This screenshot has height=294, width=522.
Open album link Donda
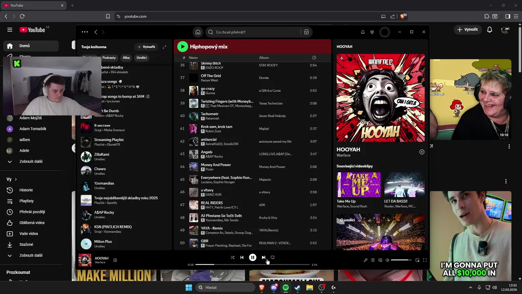(264, 78)
